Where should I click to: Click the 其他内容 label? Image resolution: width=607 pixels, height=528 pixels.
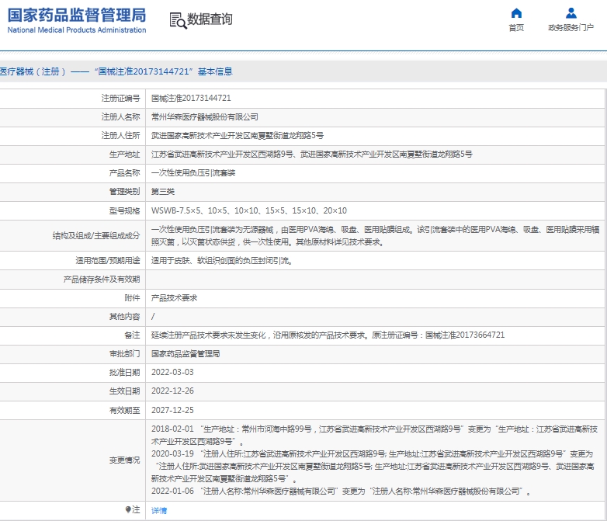point(124,317)
